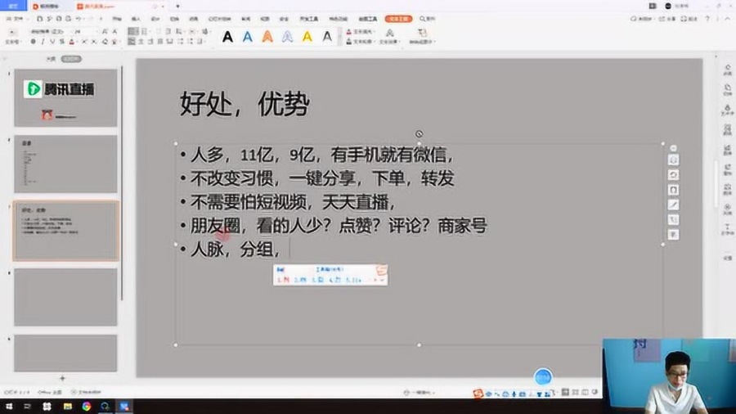This screenshot has width=736, height=414.
Task: Open the Design ribbon tab
Action: click(155, 19)
